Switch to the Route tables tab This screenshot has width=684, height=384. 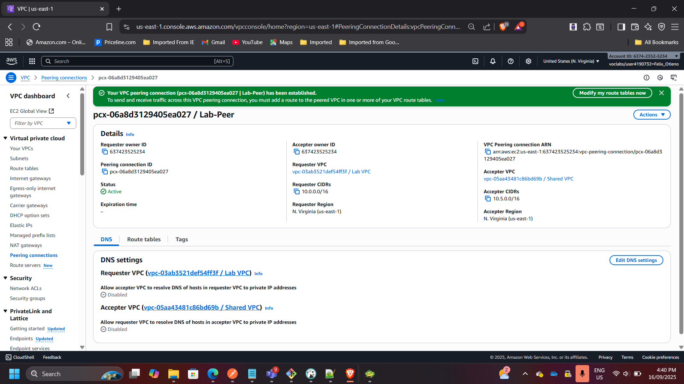pyautogui.click(x=144, y=239)
